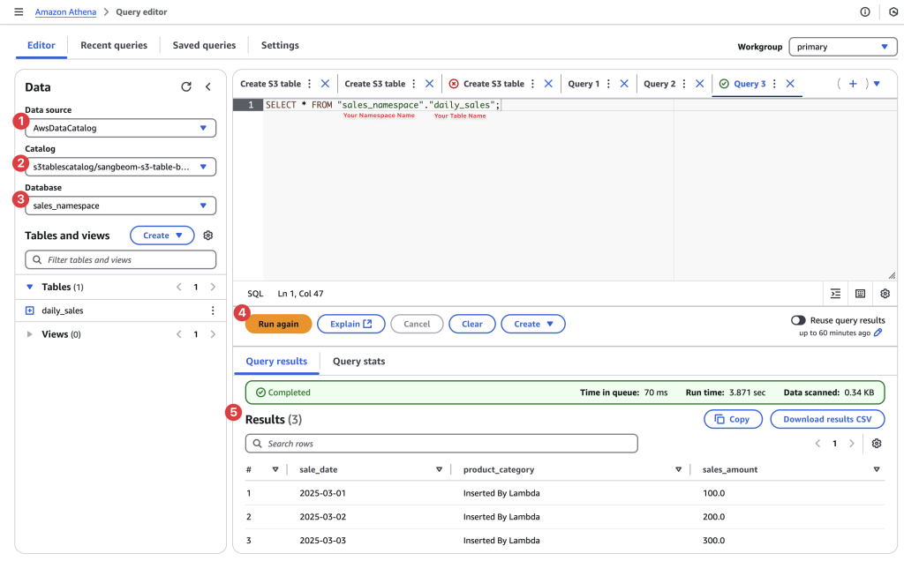
Task: Click the Run again button
Action: [x=278, y=324]
